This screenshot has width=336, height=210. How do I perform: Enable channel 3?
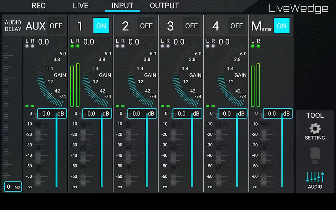192,26
